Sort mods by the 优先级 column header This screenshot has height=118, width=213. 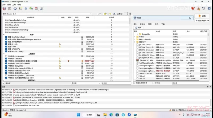coord(111,18)
